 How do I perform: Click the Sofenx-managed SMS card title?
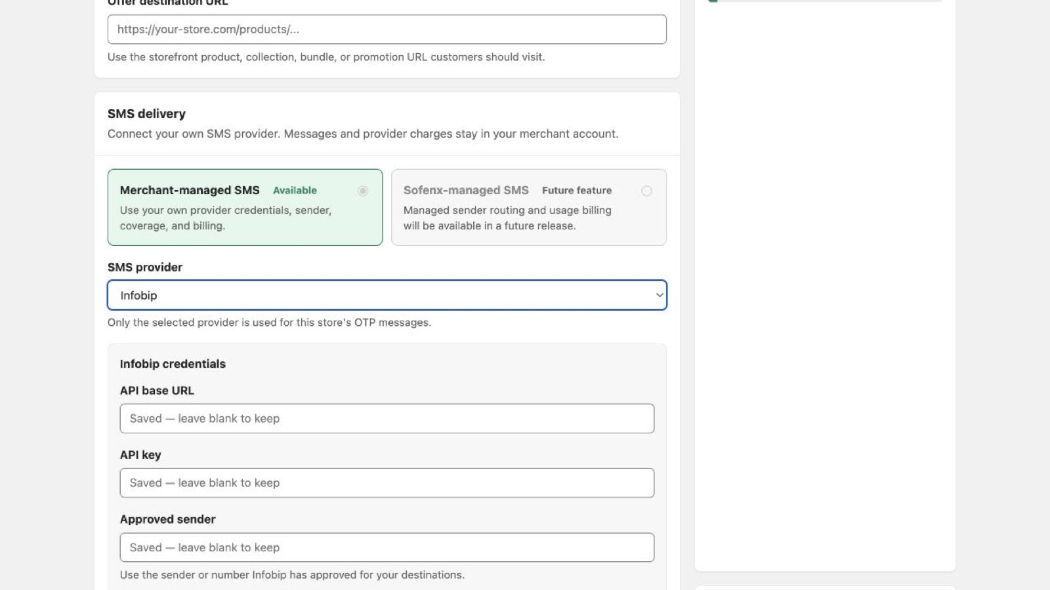pos(466,190)
